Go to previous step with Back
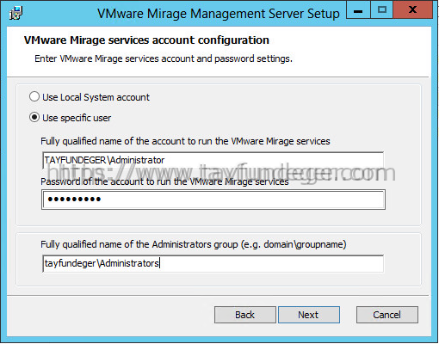Image resolution: width=439 pixels, height=344 pixels. coord(245,315)
